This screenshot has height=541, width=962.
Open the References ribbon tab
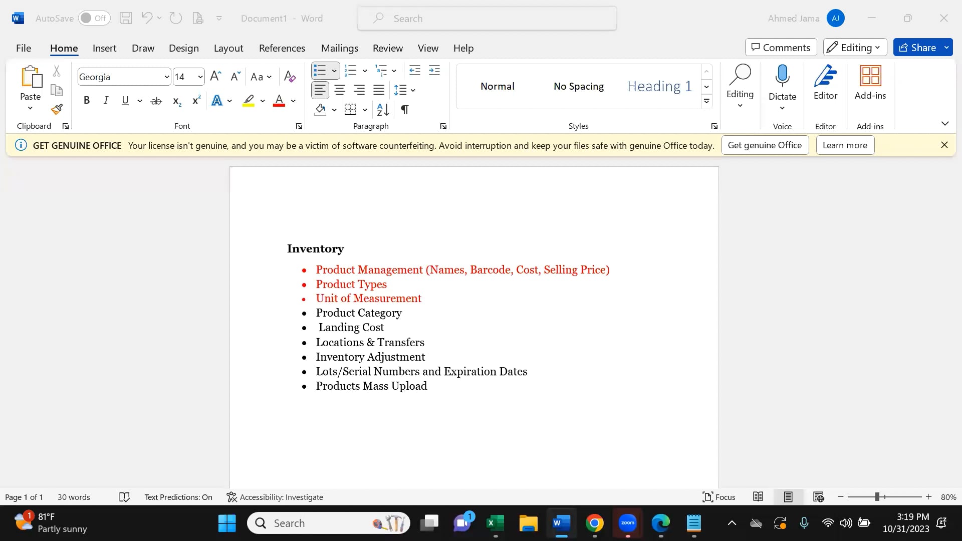pyautogui.click(x=282, y=48)
